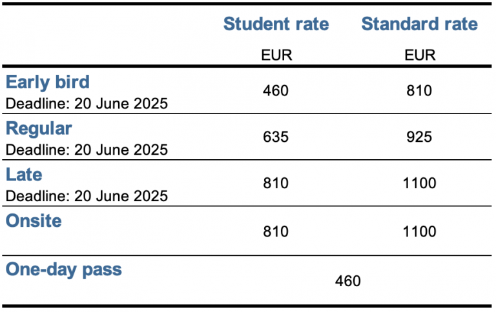Screen dimensions: 496x312
Task: Click the Early bird standard price 810
Action: 419,91
